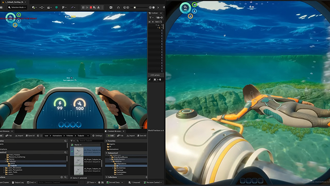
Task: Open the breadcrumb path dropdown after Tadpole
Action: (x=88, y=135)
